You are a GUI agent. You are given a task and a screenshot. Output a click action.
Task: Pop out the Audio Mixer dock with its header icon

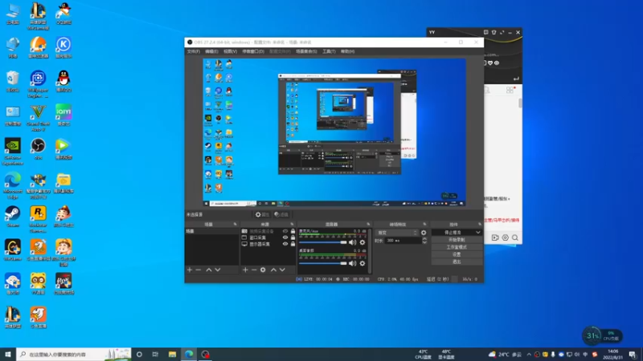[x=368, y=225]
